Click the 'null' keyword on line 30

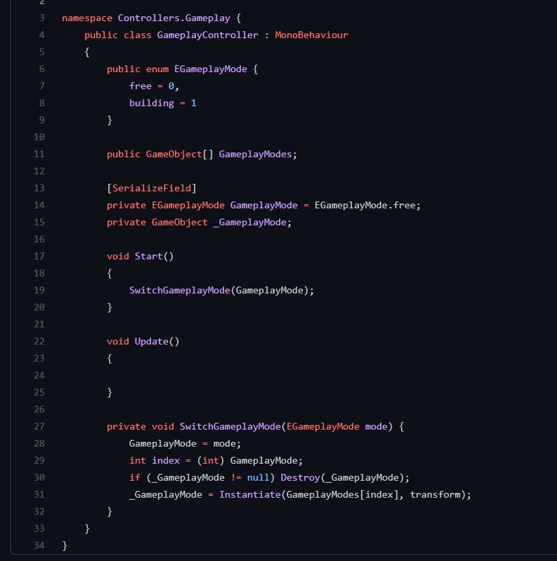pyautogui.click(x=258, y=478)
